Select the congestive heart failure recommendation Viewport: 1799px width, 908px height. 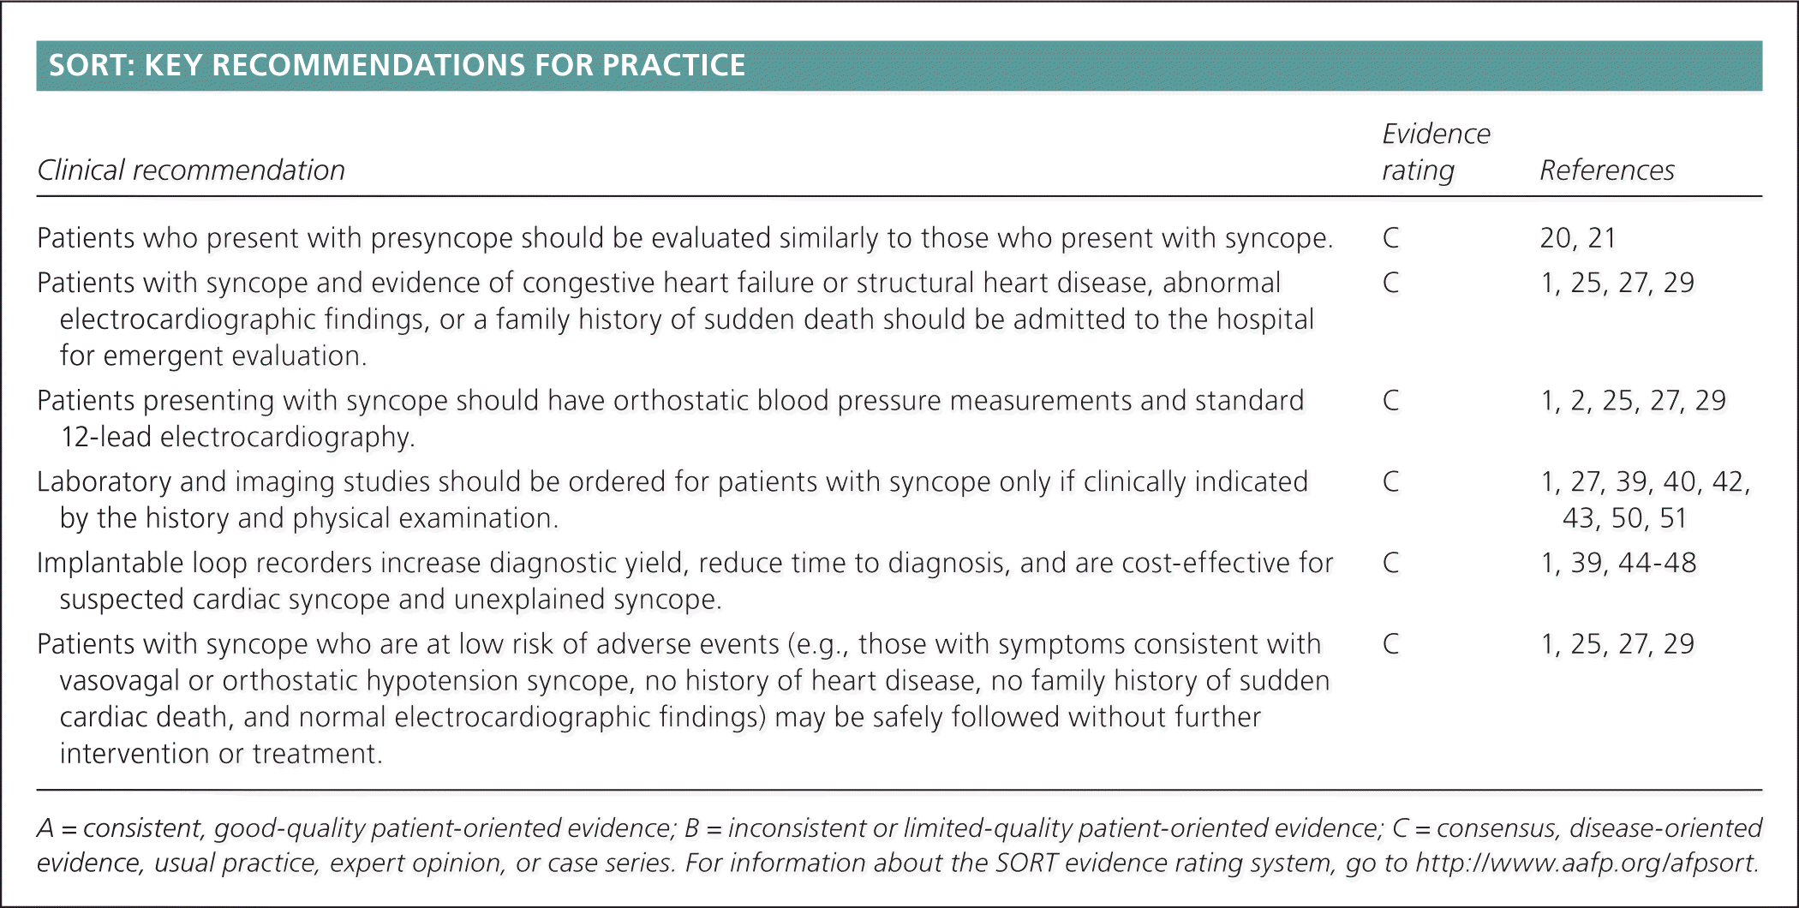[676, 319]
